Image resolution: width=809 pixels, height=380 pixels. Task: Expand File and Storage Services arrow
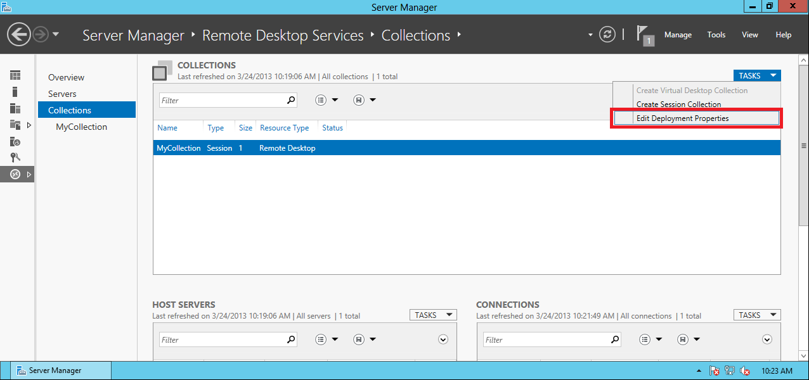pos(29,125)
